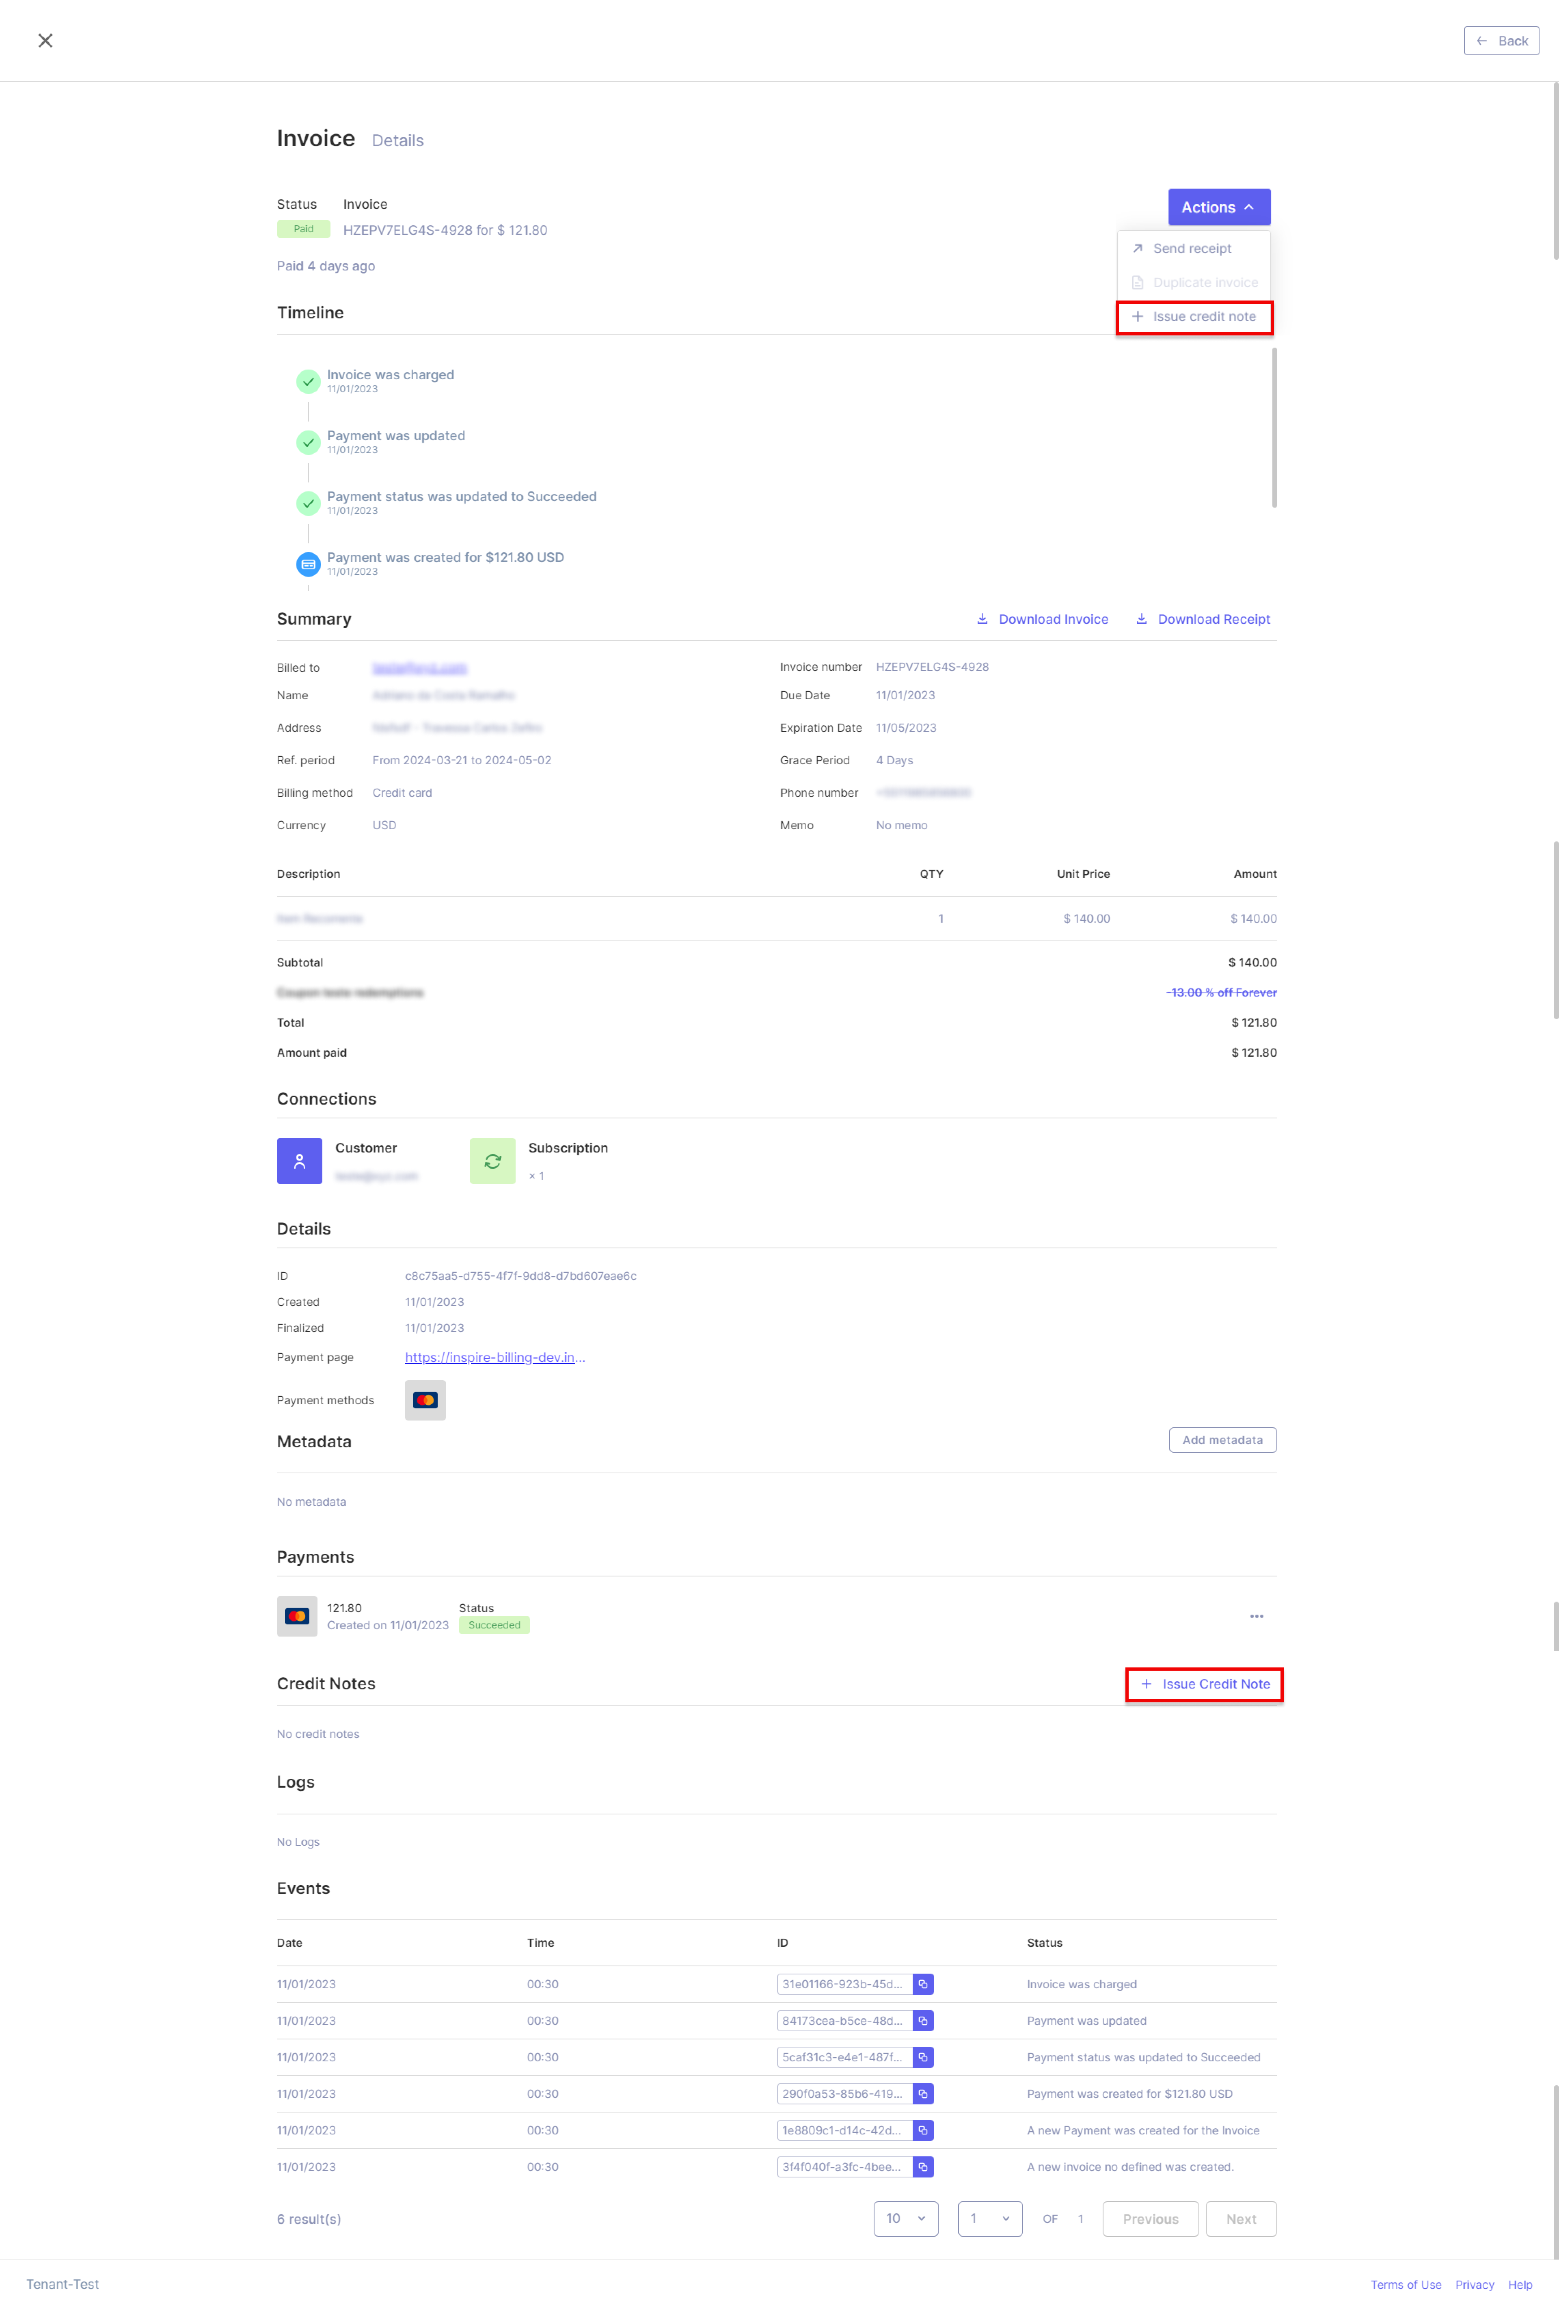Screen dimensions: 1559x2305
Task: Open the three-dots menu for payment 121.80
Action: tap(1257, 1616)
